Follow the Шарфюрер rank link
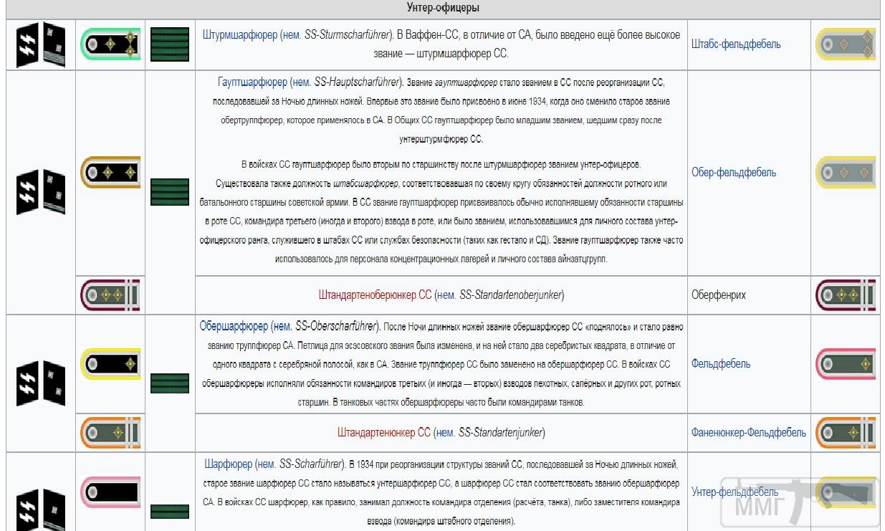The image size is (885, 531). point(228,464)
